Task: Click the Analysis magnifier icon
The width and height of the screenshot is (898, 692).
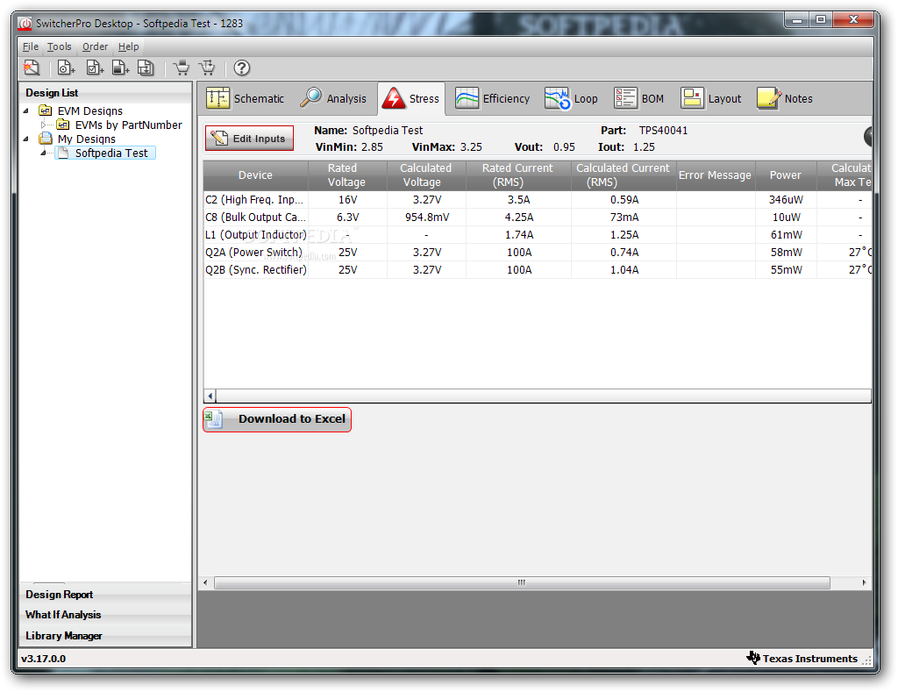Action: click(x=311, y=98)
